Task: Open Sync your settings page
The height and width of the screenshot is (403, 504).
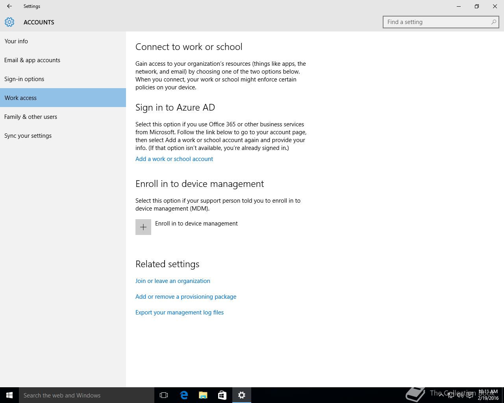Action: click(63, 135)
